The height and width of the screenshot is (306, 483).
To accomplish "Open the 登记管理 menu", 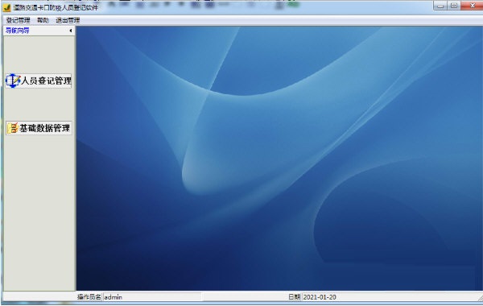I will tap(19, 20).
